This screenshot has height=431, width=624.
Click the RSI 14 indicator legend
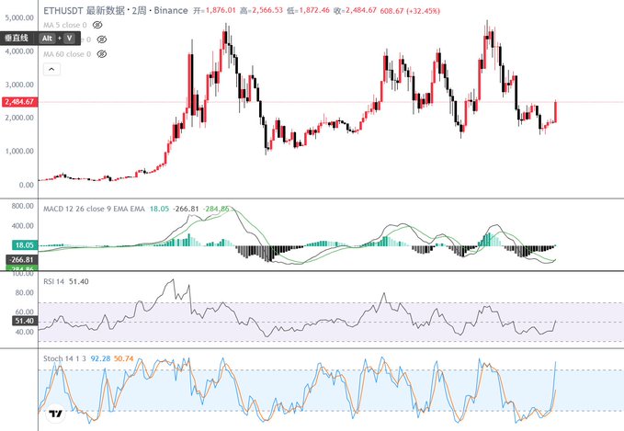point(53,281)
